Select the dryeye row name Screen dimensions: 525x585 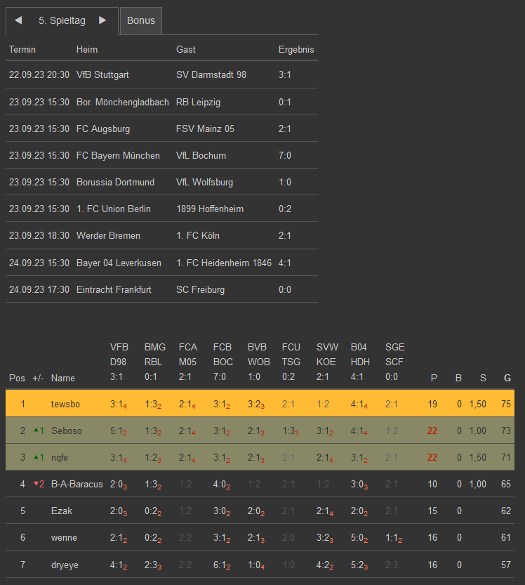point(65,564)
